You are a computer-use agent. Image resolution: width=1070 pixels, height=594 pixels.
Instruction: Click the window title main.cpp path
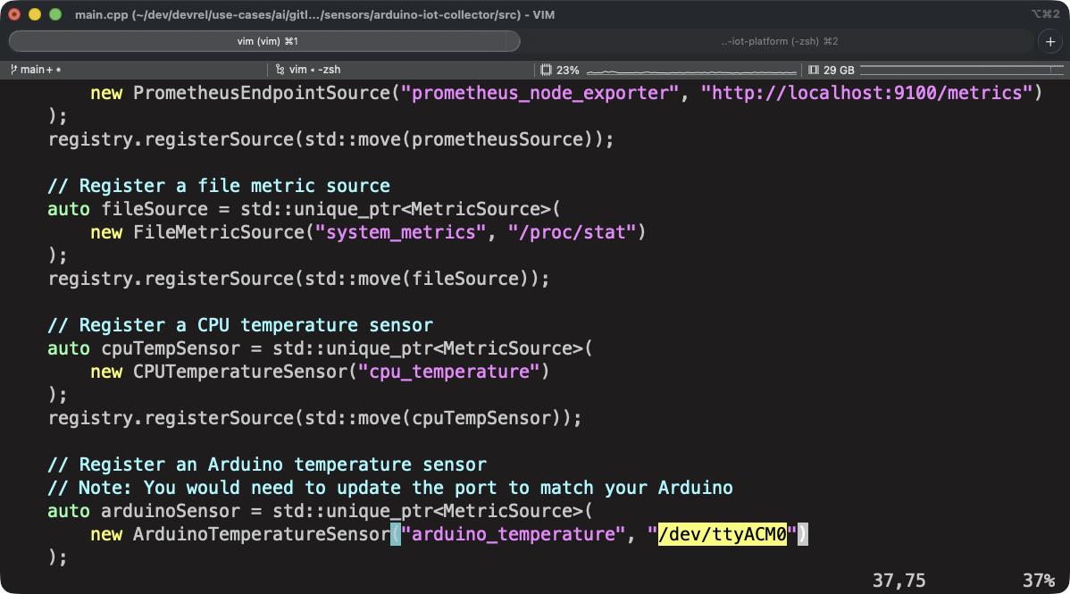pos(314,14)
